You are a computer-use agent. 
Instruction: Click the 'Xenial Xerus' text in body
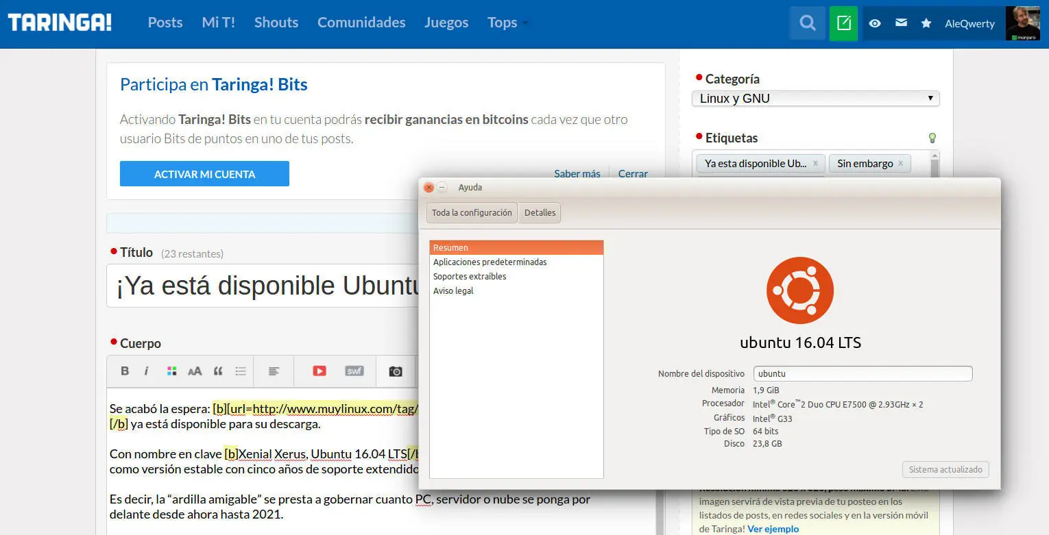pyautogui.click(x=272, y=454)
